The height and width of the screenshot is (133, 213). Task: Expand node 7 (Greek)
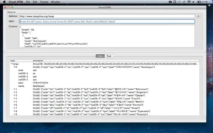(15, 108)
